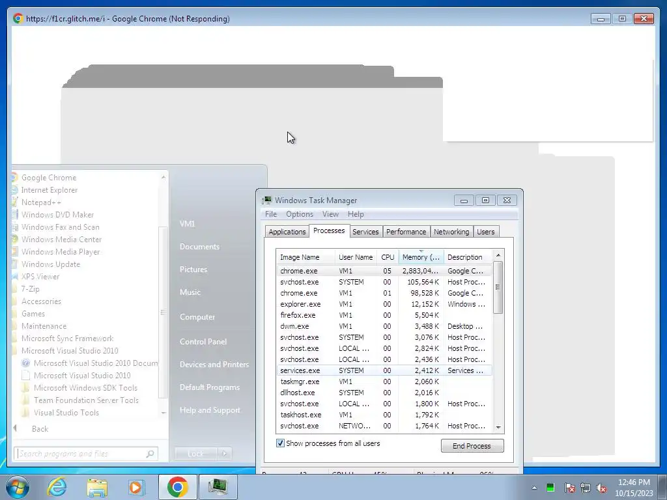Expand the Maintenance folder
667x500 pixels.
pos(44,326)
